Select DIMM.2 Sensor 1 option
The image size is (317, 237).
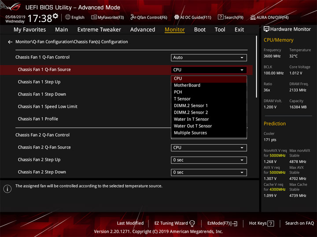pos(209,106)
